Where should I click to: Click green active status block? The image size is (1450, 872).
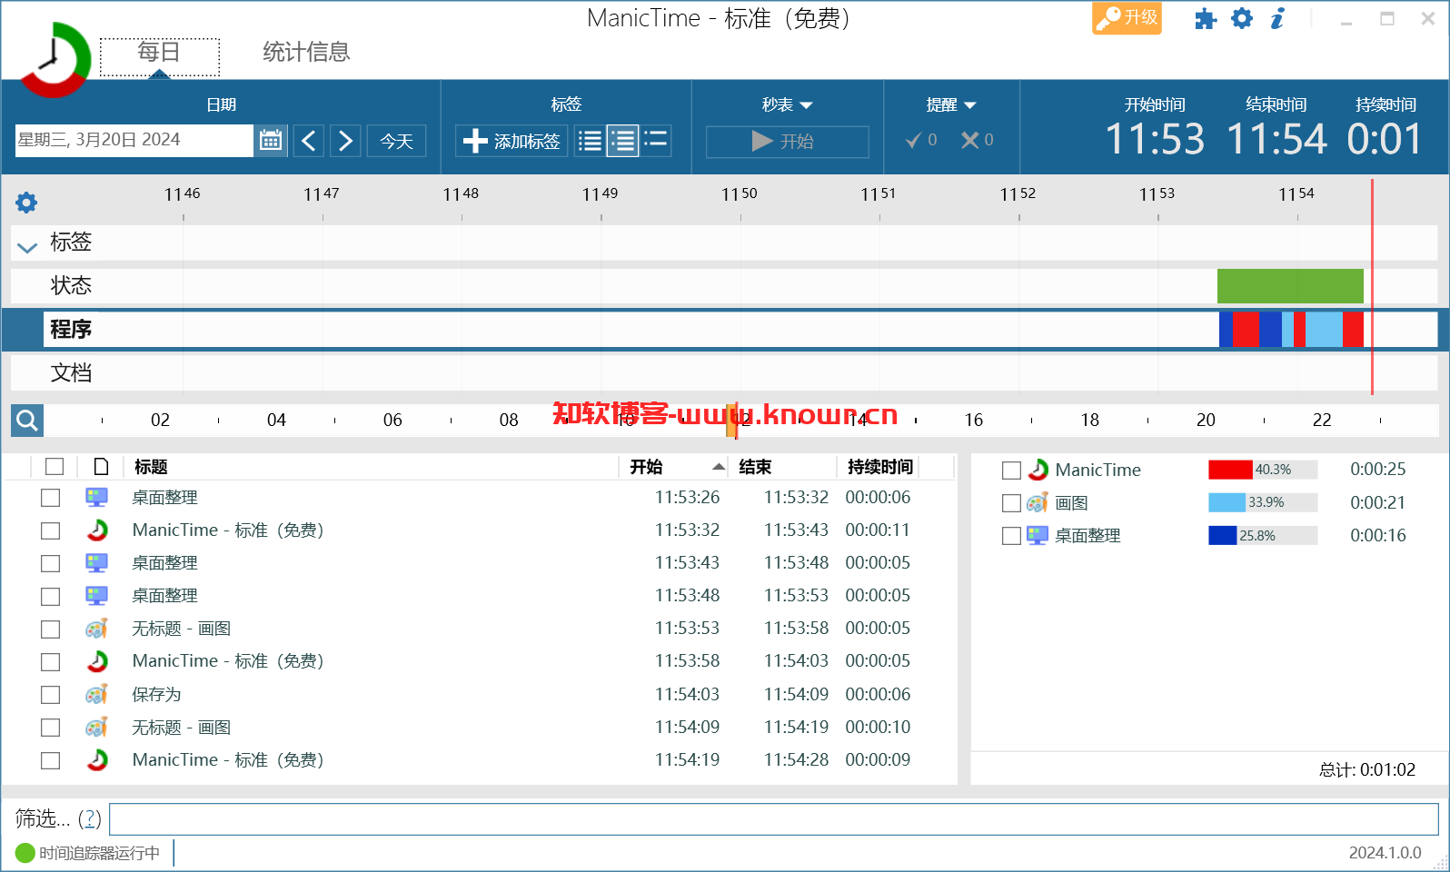1290,285
